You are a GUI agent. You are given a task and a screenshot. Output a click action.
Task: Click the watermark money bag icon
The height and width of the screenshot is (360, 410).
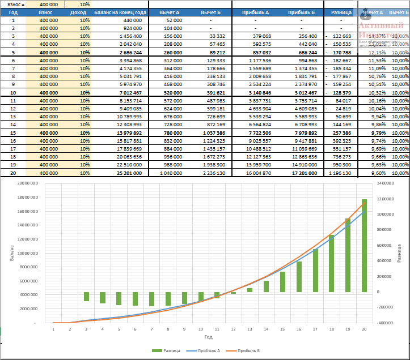tap(365, 15)
